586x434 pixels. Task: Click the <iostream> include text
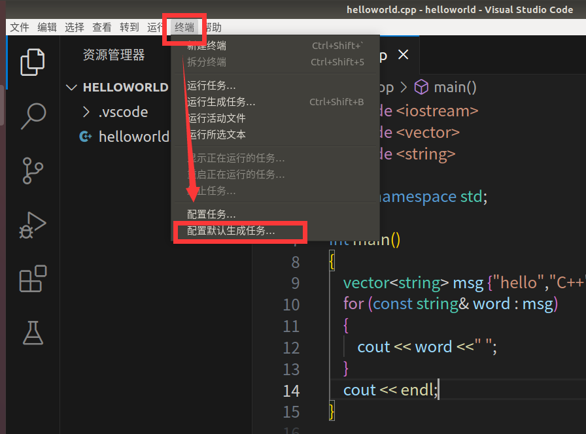pos(437,111)
